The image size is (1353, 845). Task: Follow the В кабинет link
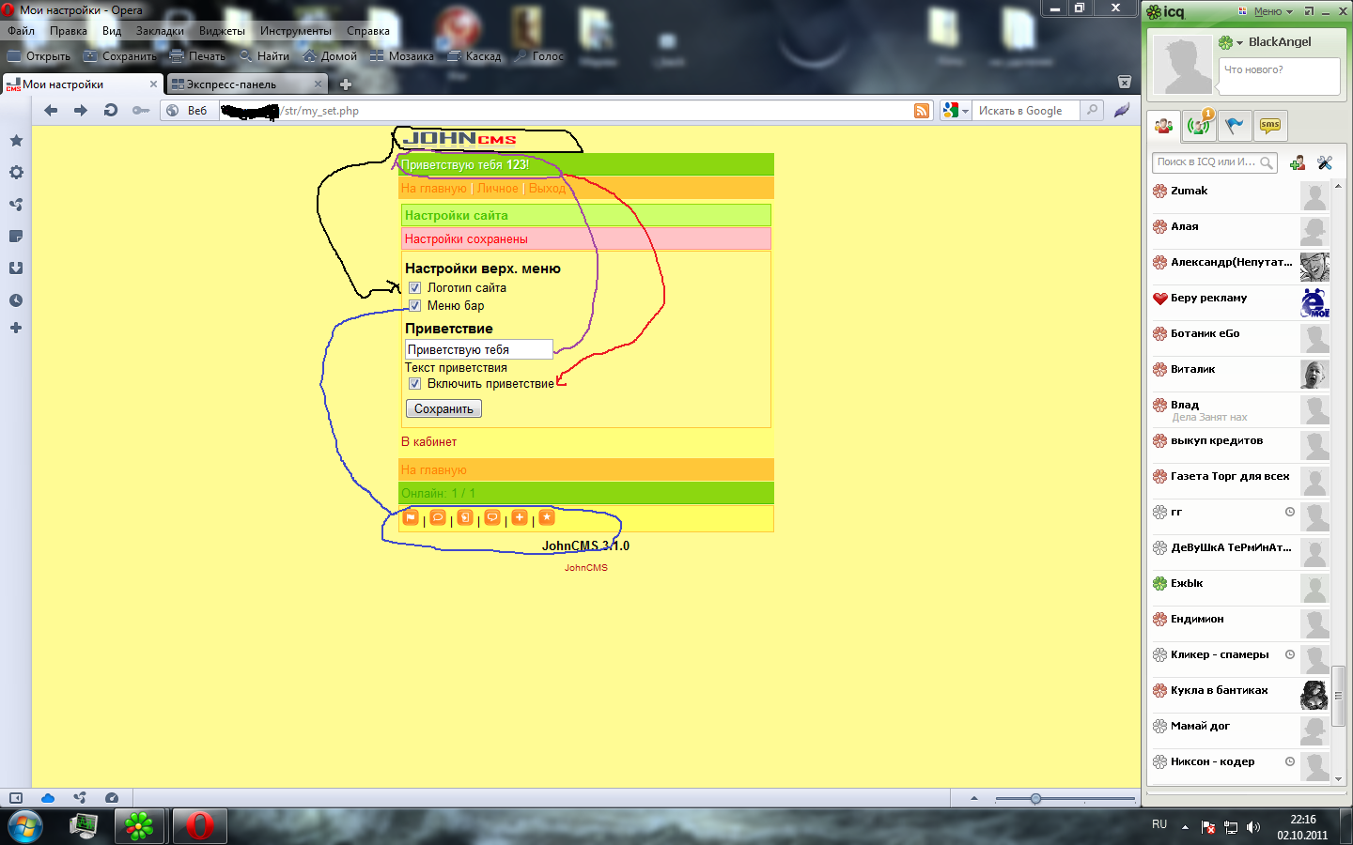tap(428, 442)
